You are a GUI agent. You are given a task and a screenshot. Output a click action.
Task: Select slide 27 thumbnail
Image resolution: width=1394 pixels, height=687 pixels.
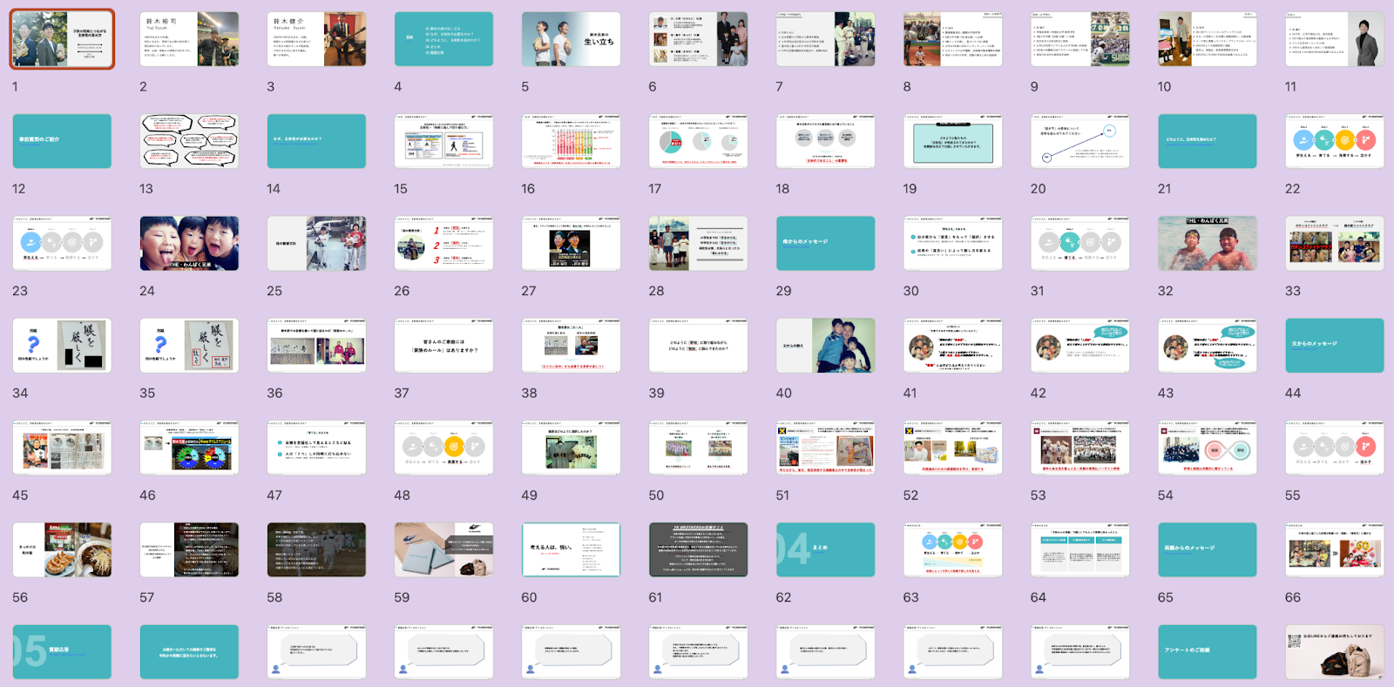pos(571,243)
